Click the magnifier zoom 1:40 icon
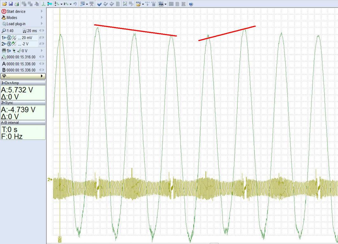This screenshot has height=244, width=338. [x=4, y=31]
